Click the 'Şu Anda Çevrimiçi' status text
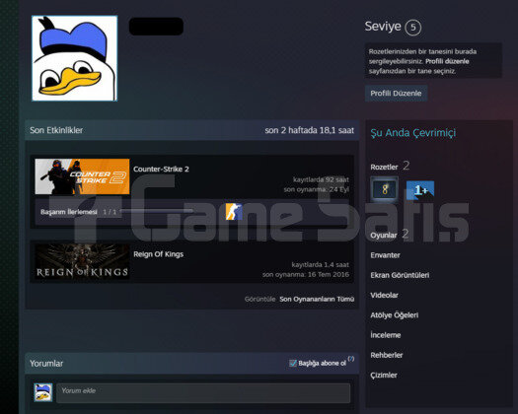Image resolution: width=518 pixels, height=414 pixels. [413, 133]
